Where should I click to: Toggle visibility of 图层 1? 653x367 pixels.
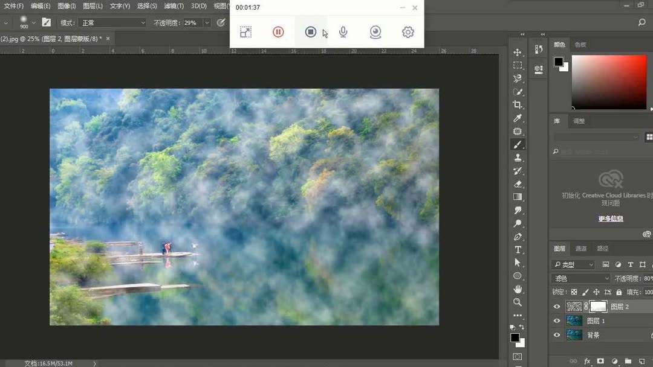click(557, 320)
